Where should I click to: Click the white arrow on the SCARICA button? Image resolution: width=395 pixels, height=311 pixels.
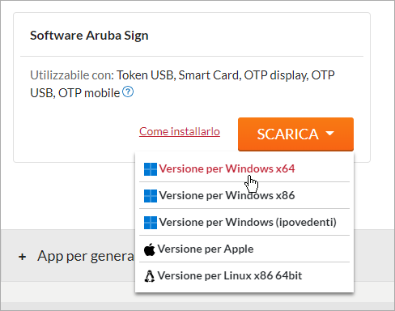coord(329,133)
